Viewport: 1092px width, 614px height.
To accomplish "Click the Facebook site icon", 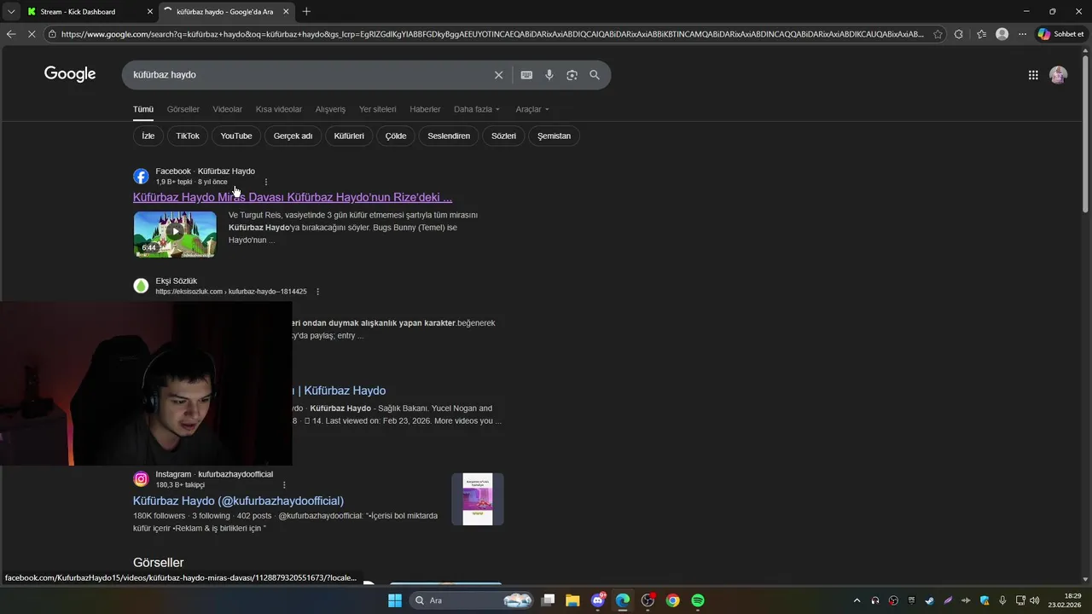I will 141,177.
